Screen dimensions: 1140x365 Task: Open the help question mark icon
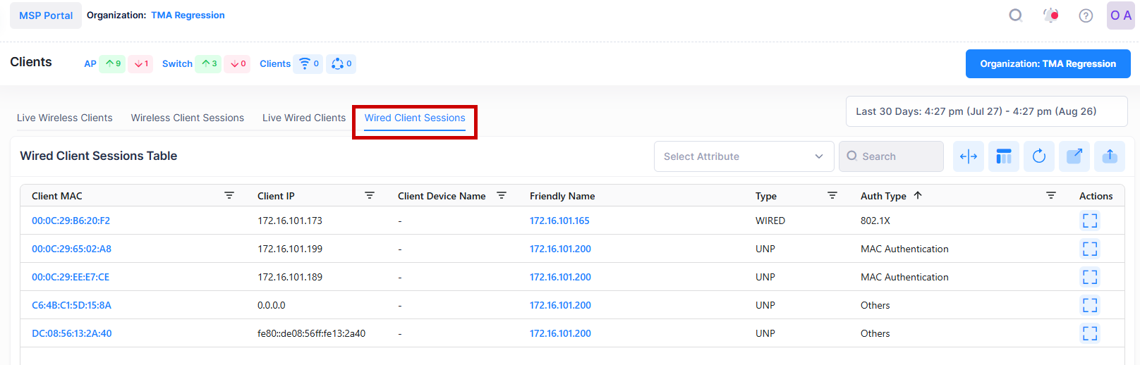[1086, 16]
